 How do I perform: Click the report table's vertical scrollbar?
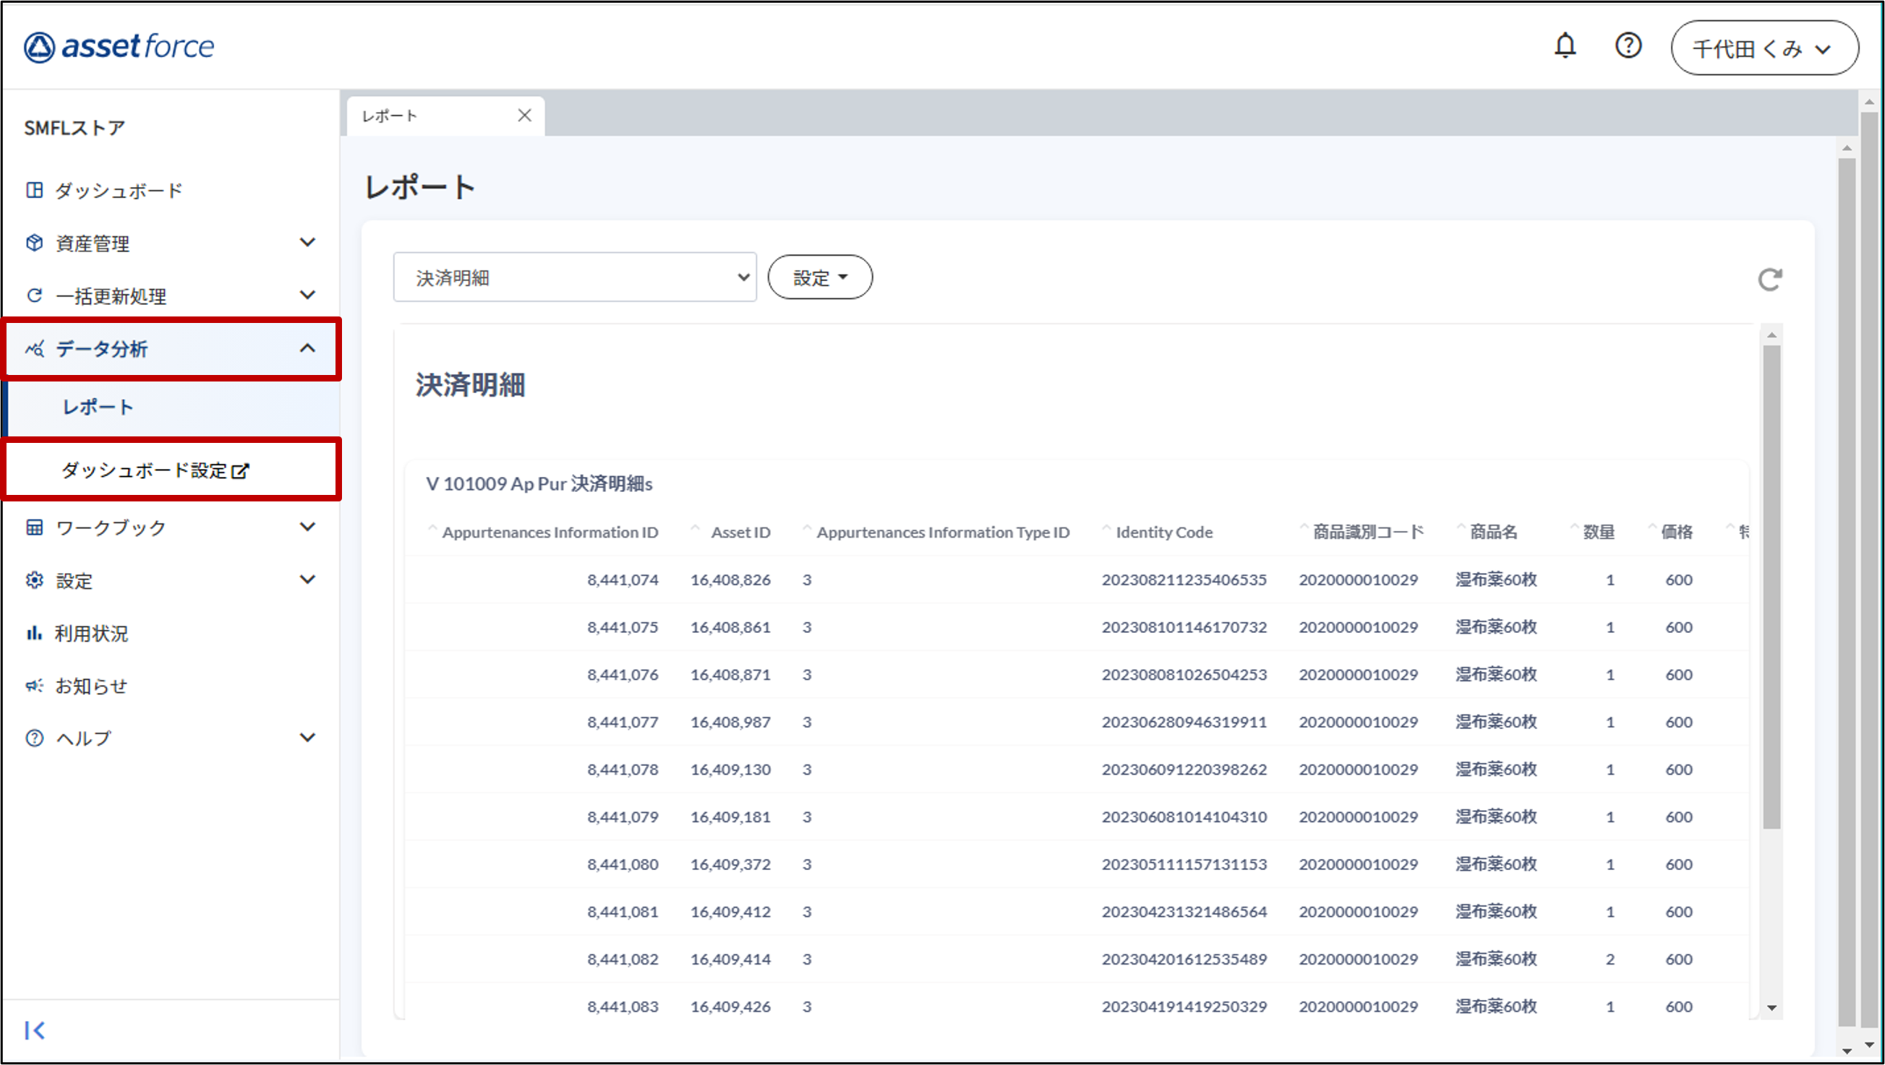1771,585
